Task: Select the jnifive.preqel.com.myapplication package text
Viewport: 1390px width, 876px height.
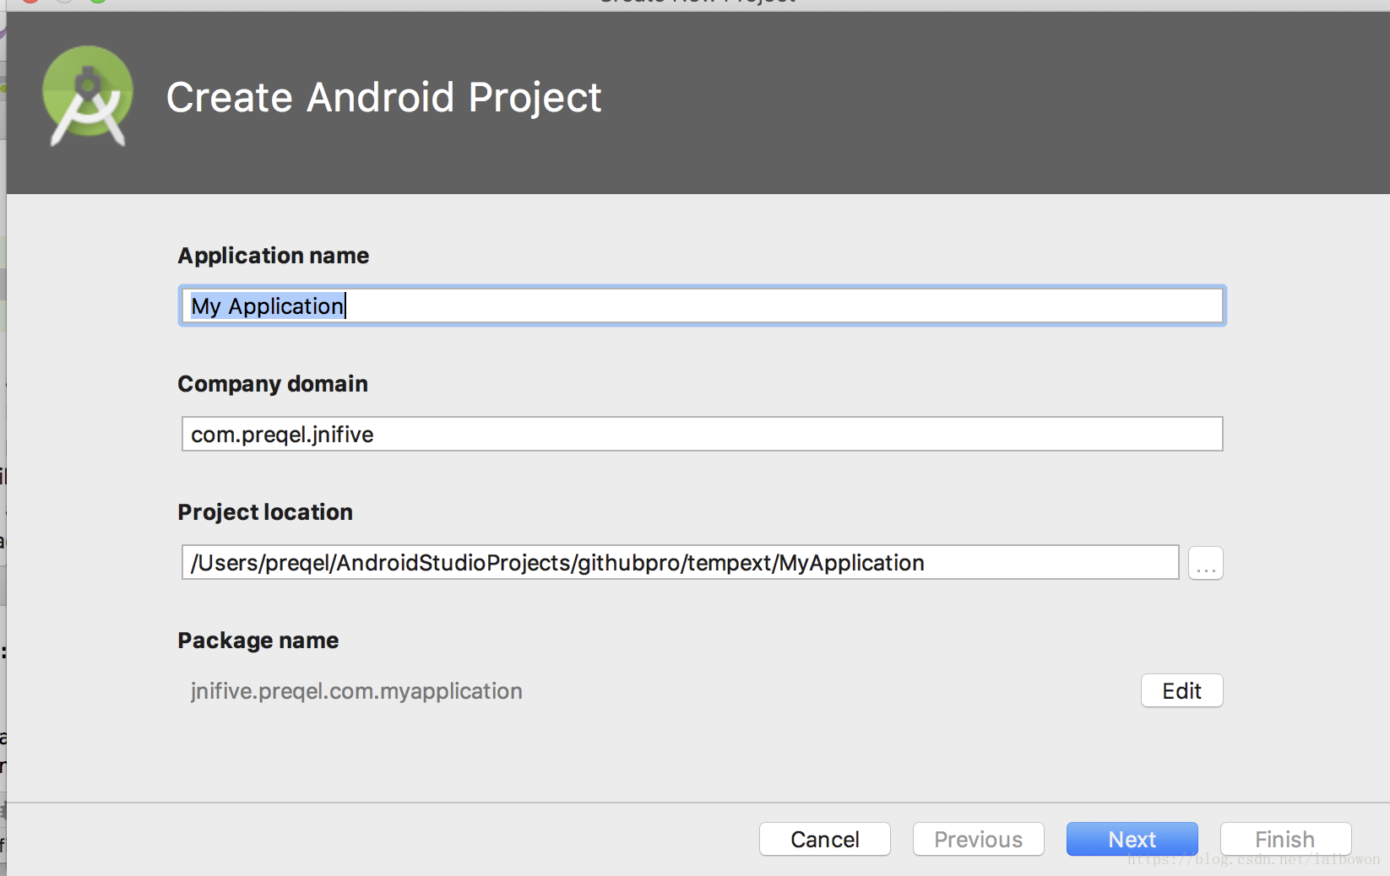Action: [356, 691]
